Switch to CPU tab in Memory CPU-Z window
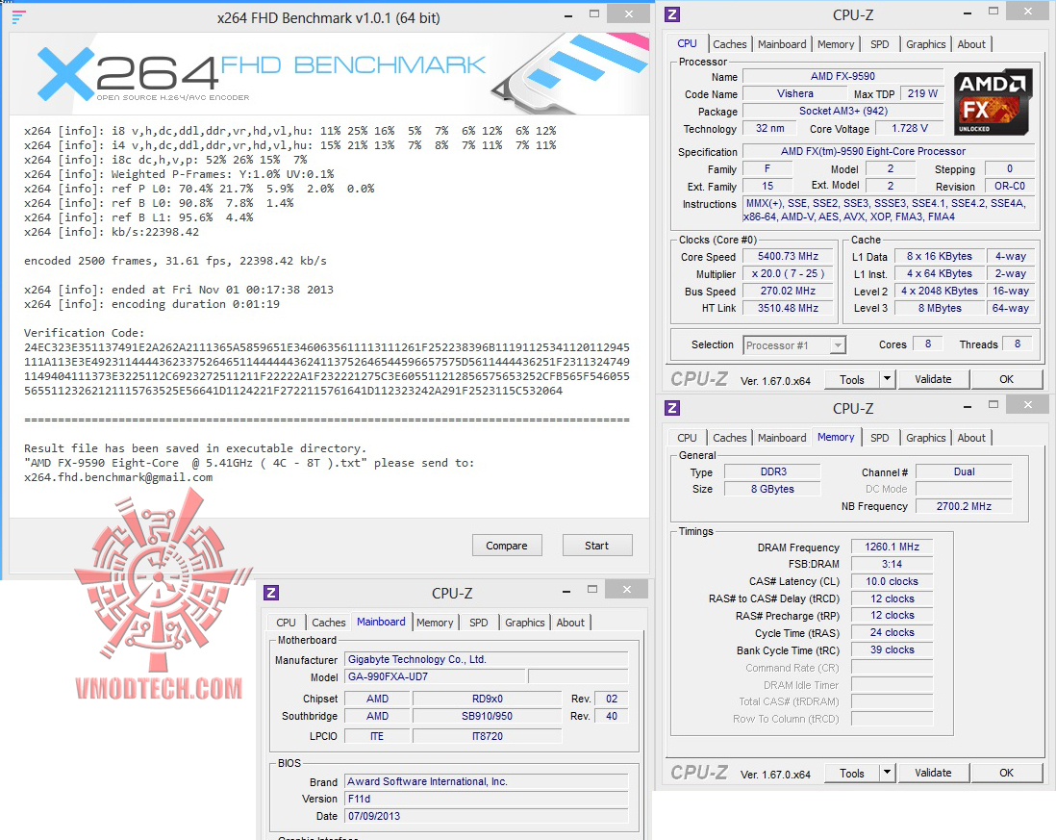This screenshot has width=1056, height=840. click(x=687, y=438)
